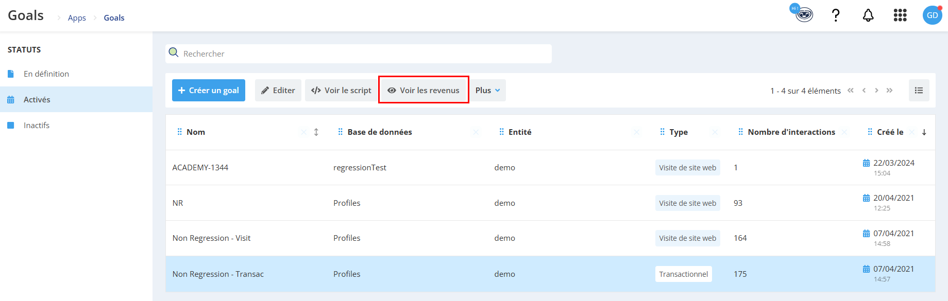Click the Editer button
Screen dimensions: 948x301
point(278,90)
